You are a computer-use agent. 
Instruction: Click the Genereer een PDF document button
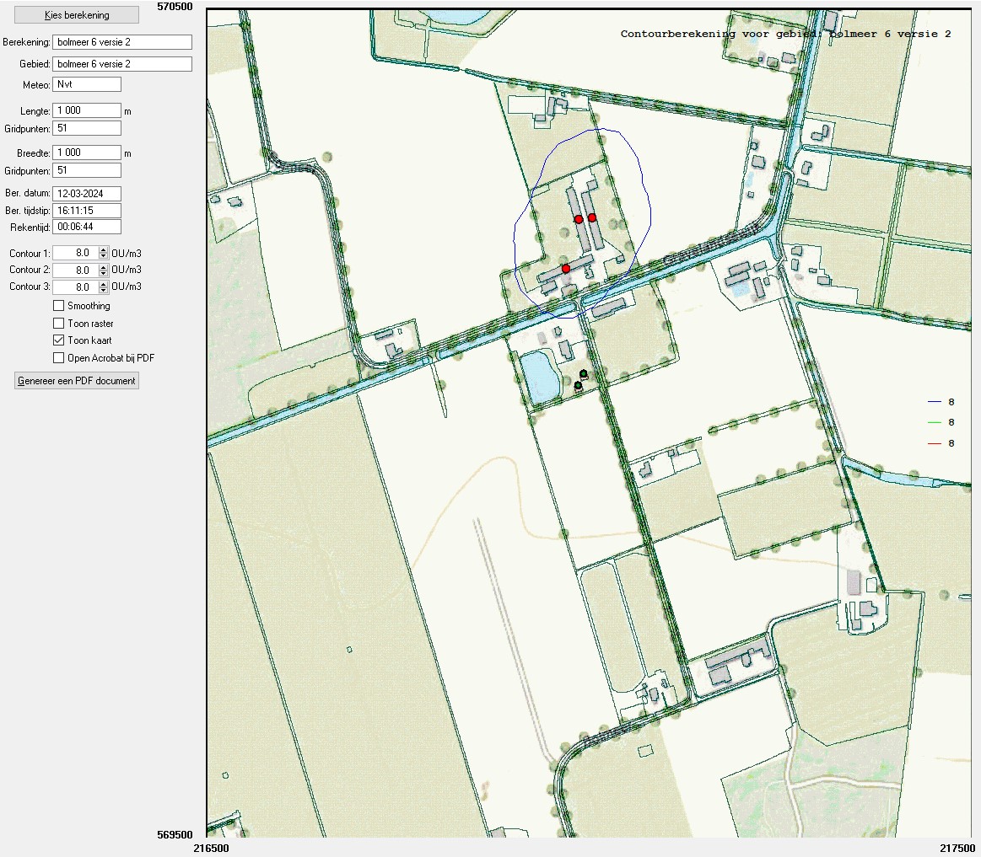click(76, 381)
